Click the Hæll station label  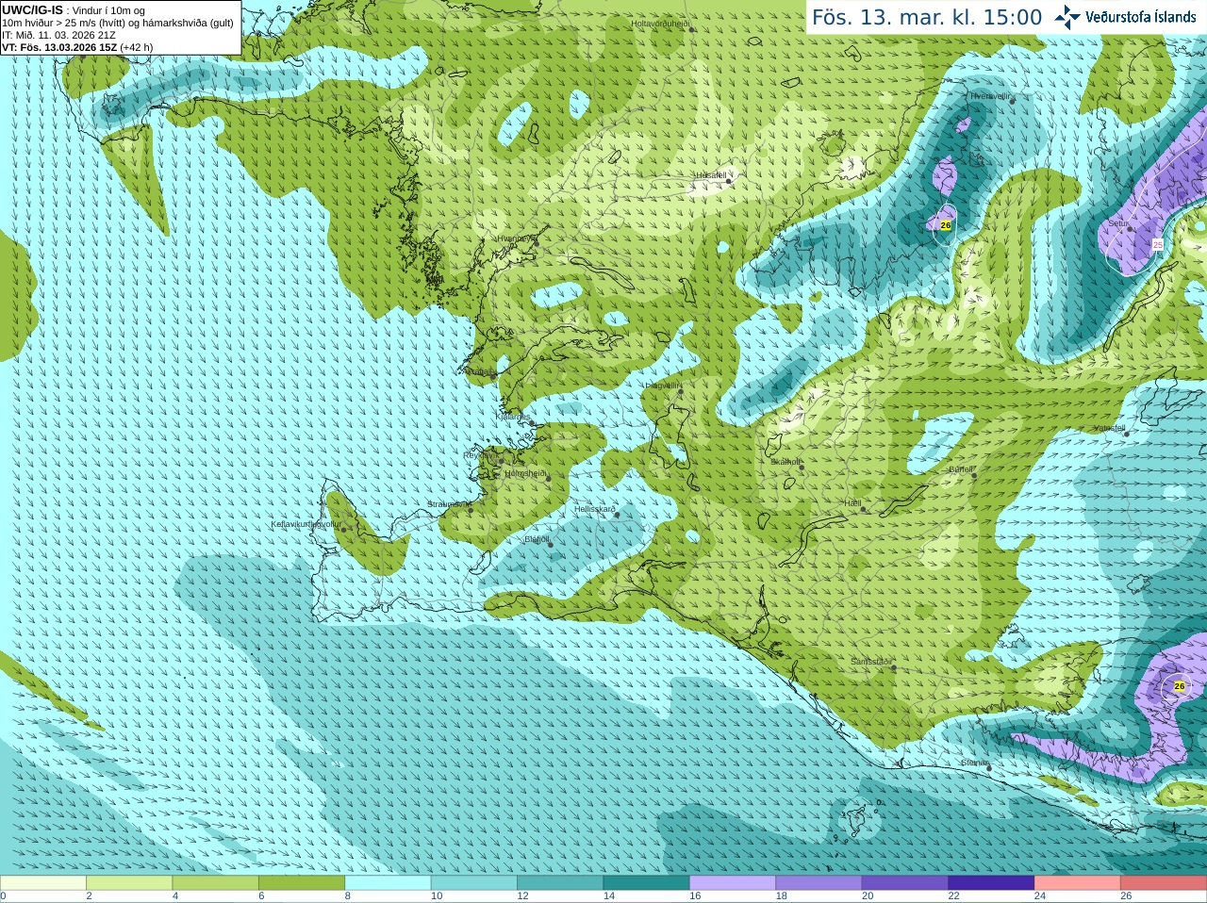(853, 503)
